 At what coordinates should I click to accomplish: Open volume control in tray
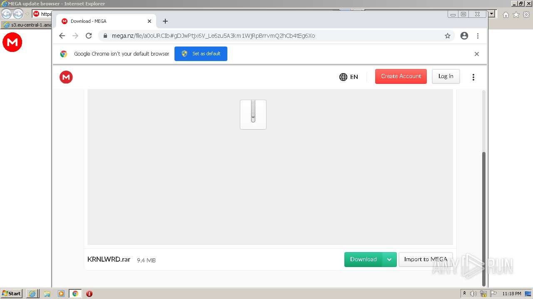(x=473, y=294)
